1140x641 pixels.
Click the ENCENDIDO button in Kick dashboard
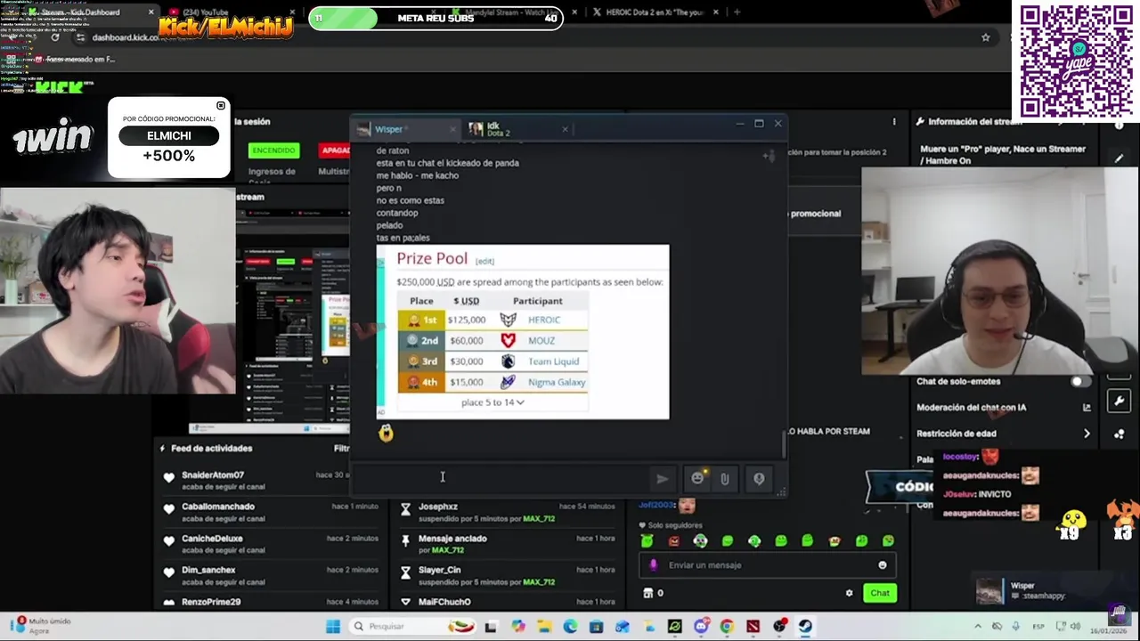pyautogui.click(x=273, y=150)
